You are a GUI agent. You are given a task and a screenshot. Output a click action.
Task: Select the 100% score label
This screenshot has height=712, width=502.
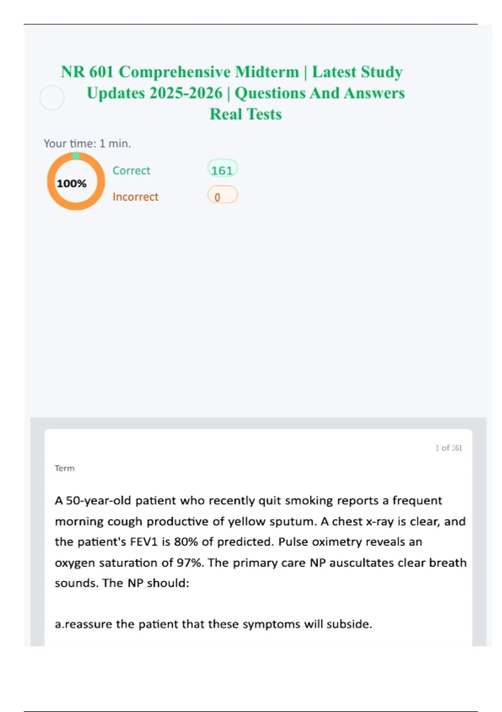click(x=72, y=183)
